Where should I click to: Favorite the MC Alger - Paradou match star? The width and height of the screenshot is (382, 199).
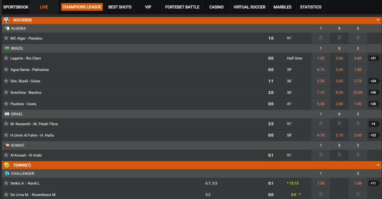pos(6,38)
